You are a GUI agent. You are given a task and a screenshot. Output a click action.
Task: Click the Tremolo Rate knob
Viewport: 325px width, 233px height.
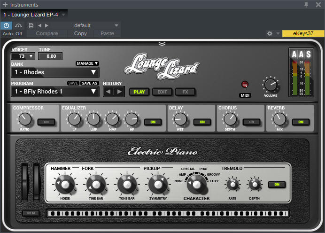233,184
